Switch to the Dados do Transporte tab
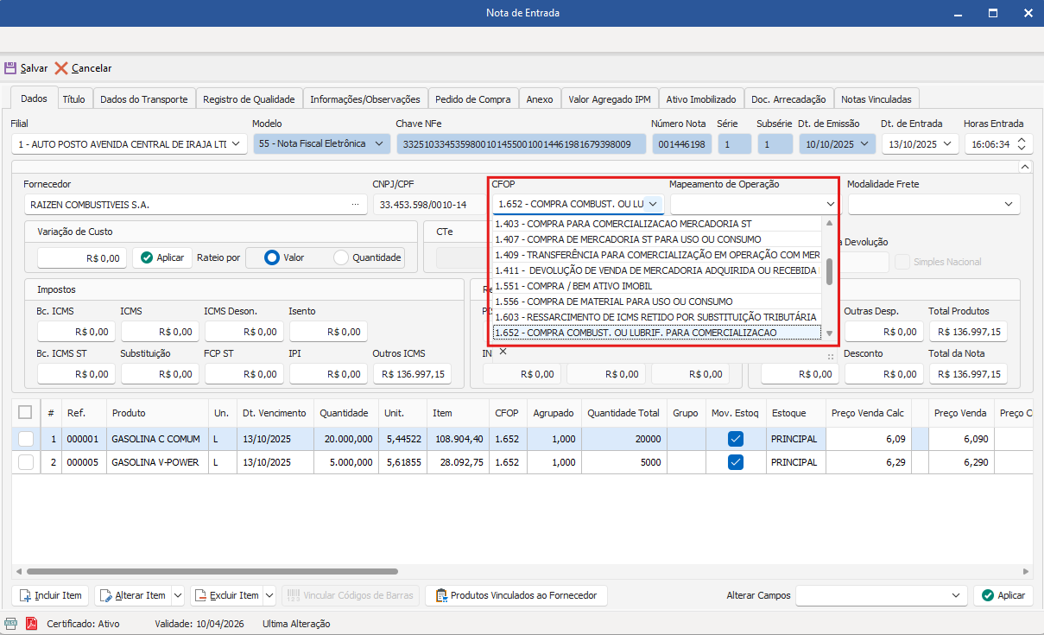Image resolution: width=1044 pixels, height=635 pixels. pyautogui.click(x=143, y=99)
